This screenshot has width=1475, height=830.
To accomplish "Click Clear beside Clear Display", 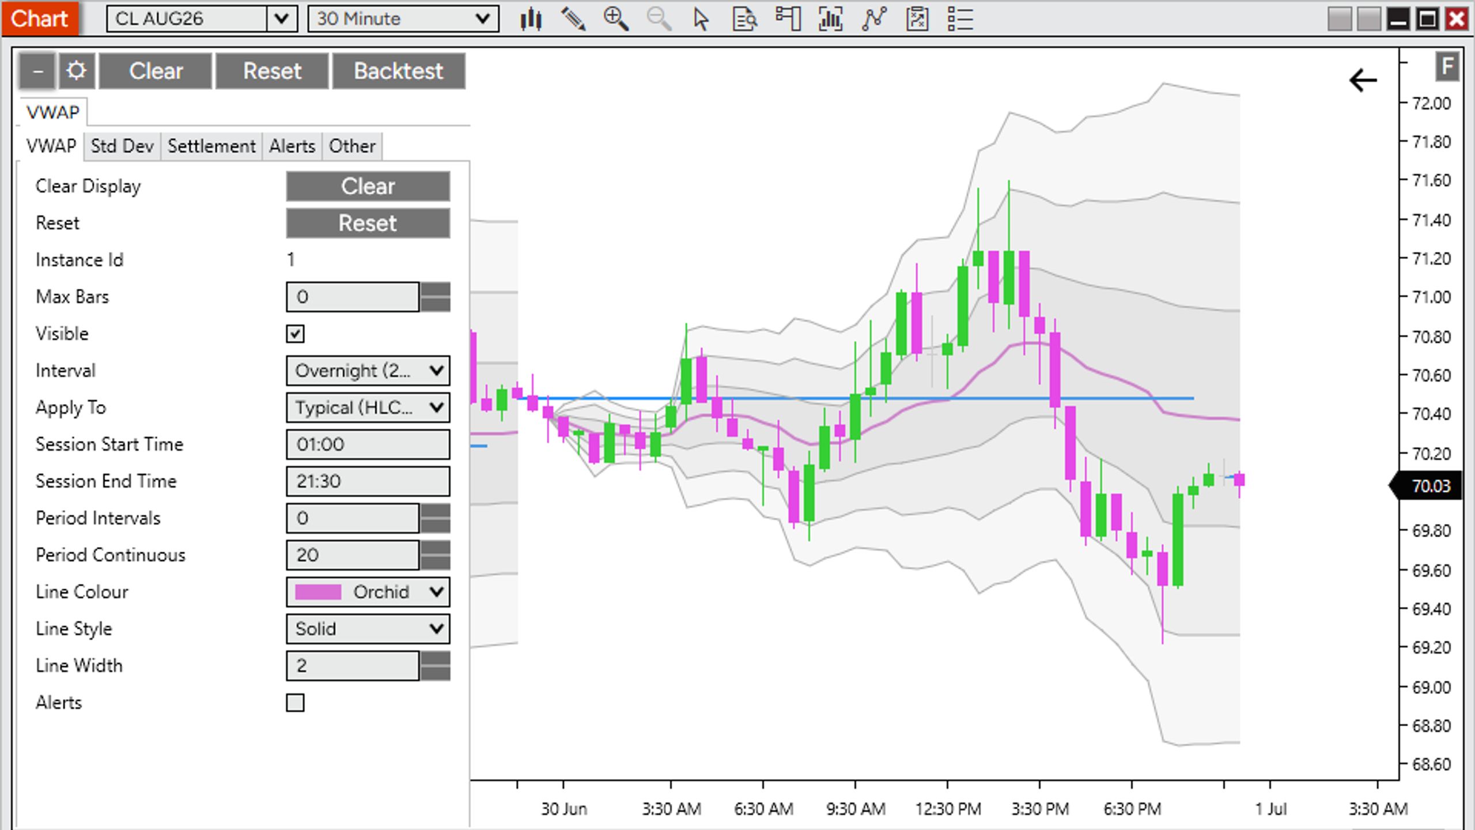I will [x=368, y=186].
